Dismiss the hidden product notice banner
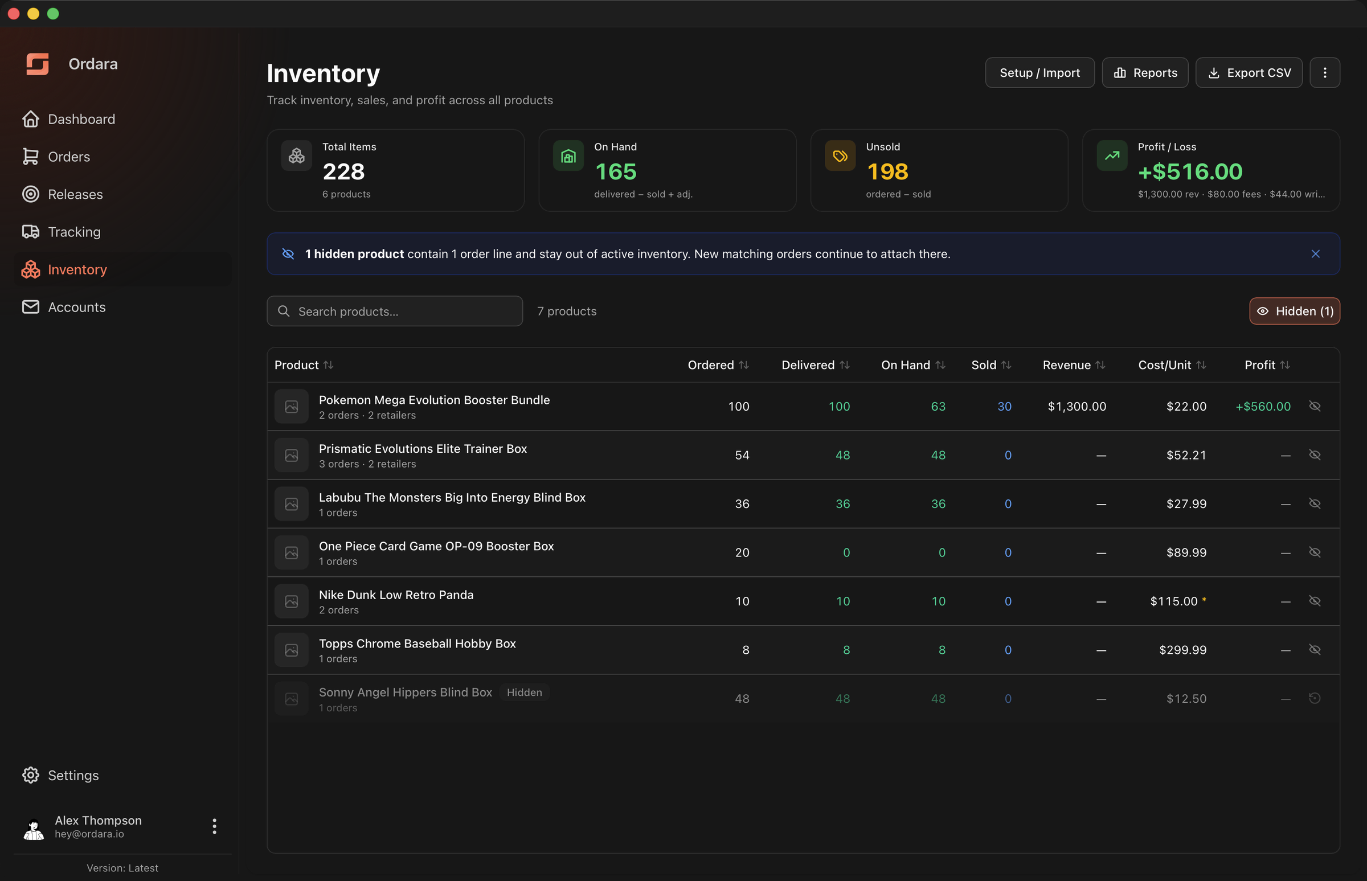 (1316, 253)
